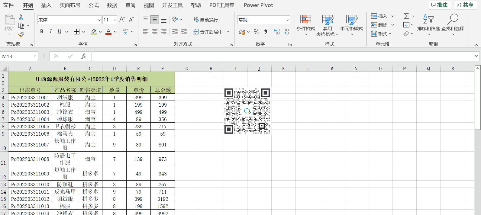This screenshot has width=481, height=215.
Task: Toggle wrap text (自动换行)
Action: pos(206,20)
